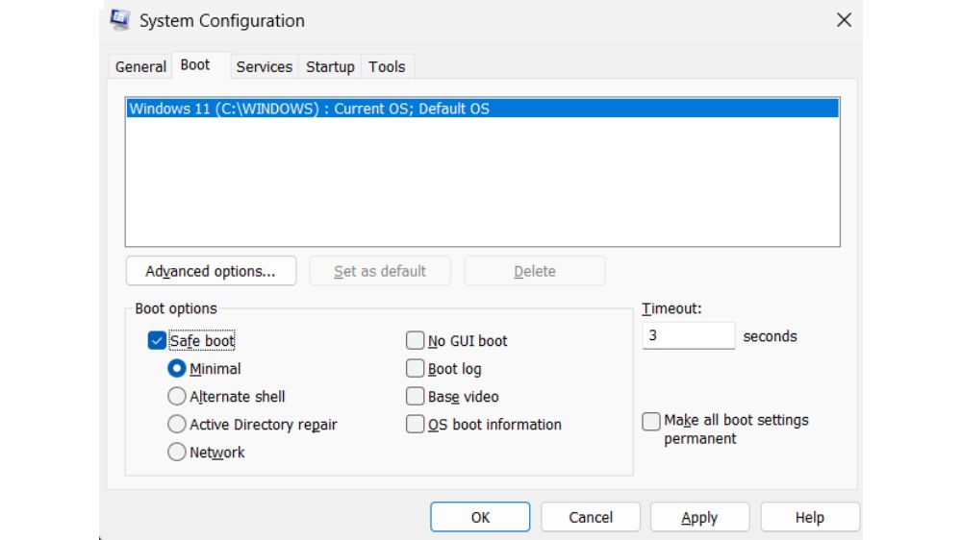Uncheck the Safe boot checkbox

(x=157, y=340)
